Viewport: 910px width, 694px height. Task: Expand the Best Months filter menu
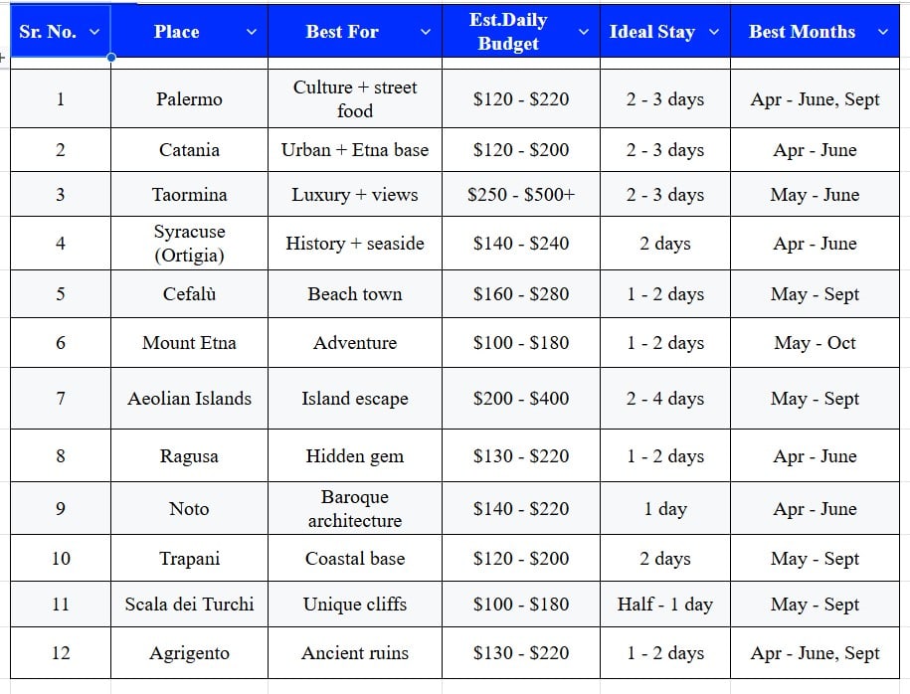885,31
